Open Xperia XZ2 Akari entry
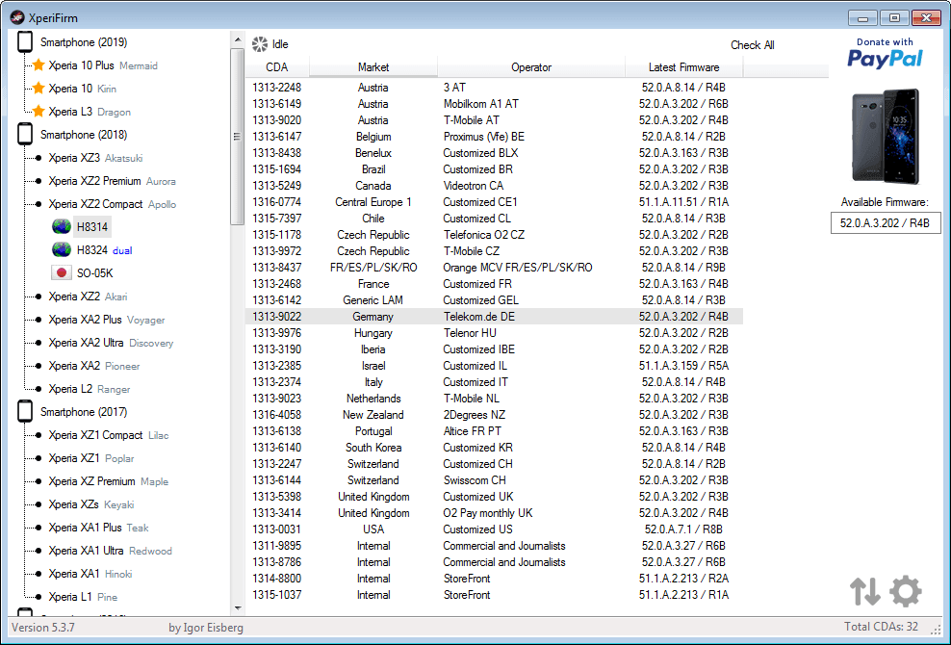 [x=88, y=297]
